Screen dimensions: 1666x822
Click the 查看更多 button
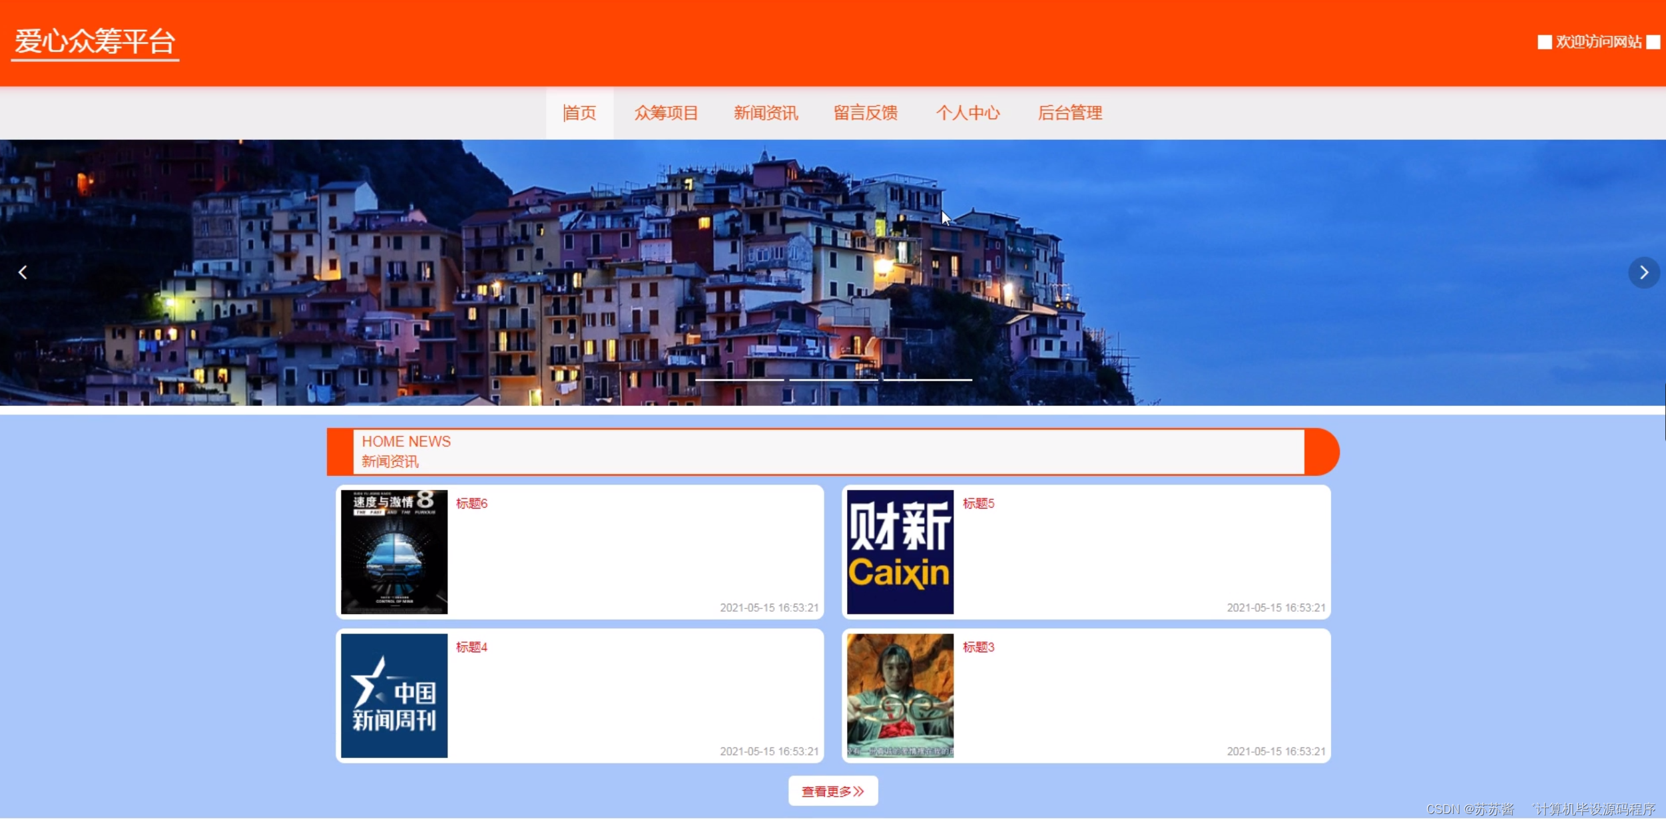coord(832,791)
